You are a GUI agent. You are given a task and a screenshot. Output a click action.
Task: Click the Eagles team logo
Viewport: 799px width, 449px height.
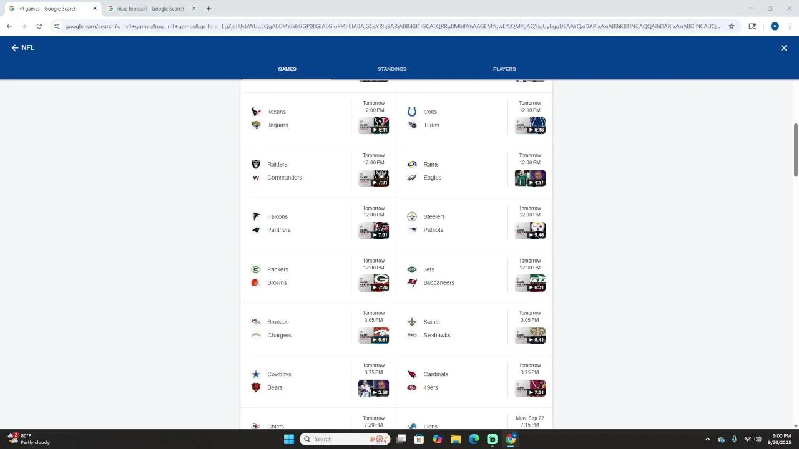pos(412,178)
